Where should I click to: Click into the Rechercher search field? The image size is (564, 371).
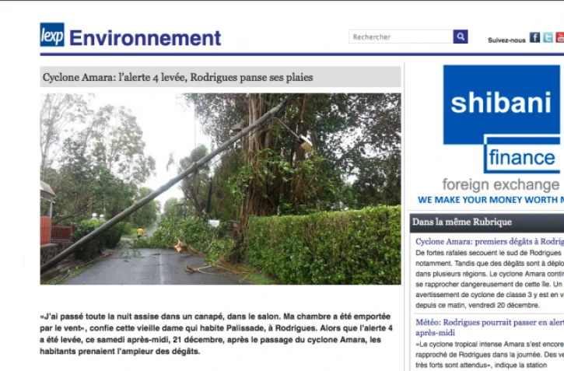(401, 37)
